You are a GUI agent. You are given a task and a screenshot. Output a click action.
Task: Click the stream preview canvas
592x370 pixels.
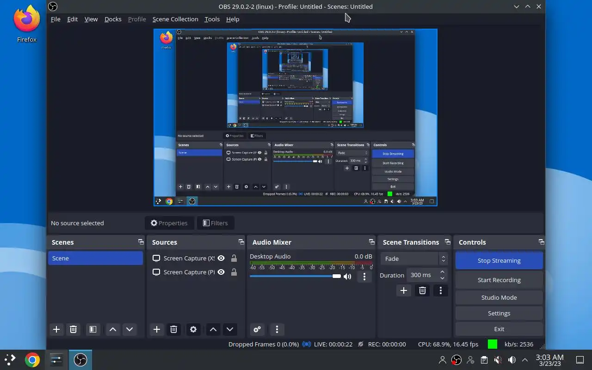[x=296, y=117]
